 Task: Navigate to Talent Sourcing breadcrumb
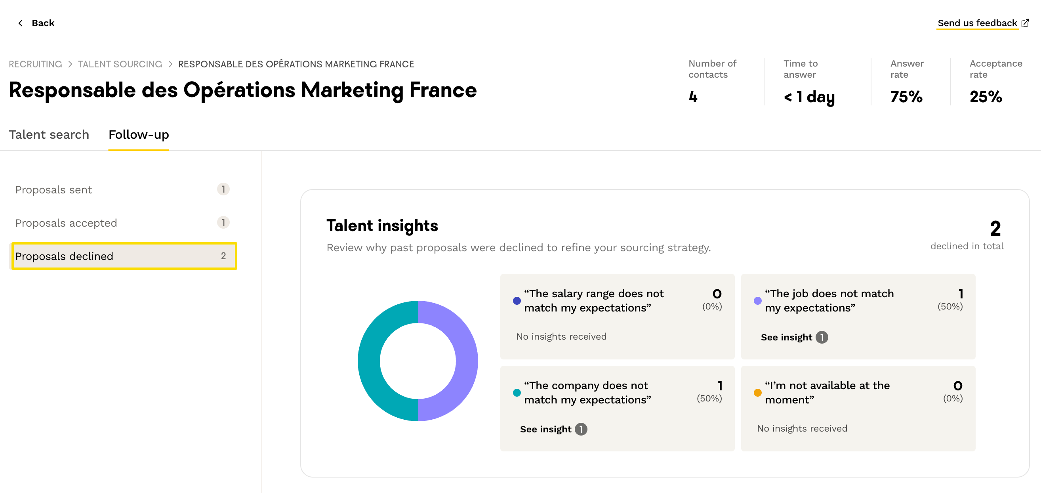[120, 64]
